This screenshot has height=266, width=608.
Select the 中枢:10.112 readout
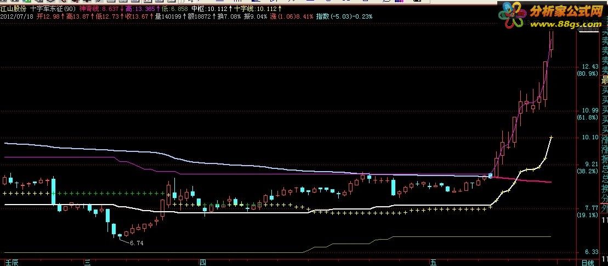(210, 9)
